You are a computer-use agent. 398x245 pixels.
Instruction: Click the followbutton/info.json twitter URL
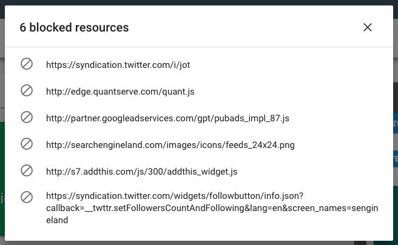(x=174, y=196)
